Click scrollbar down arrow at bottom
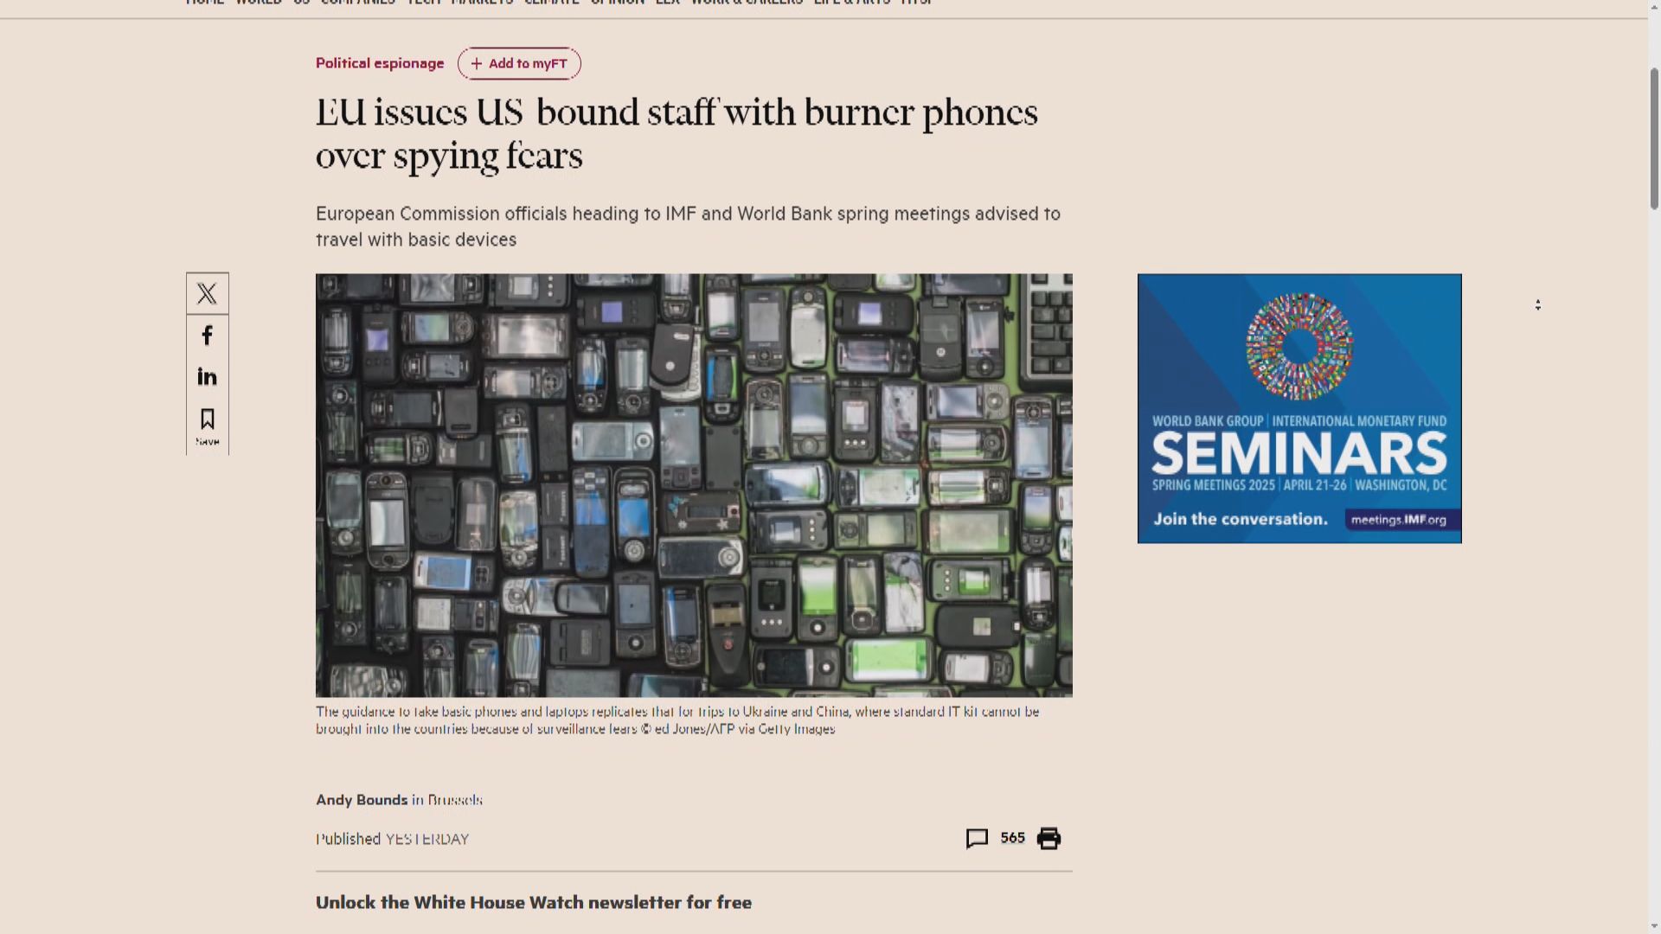1661x934 pixels. (x=1654, y=926)
